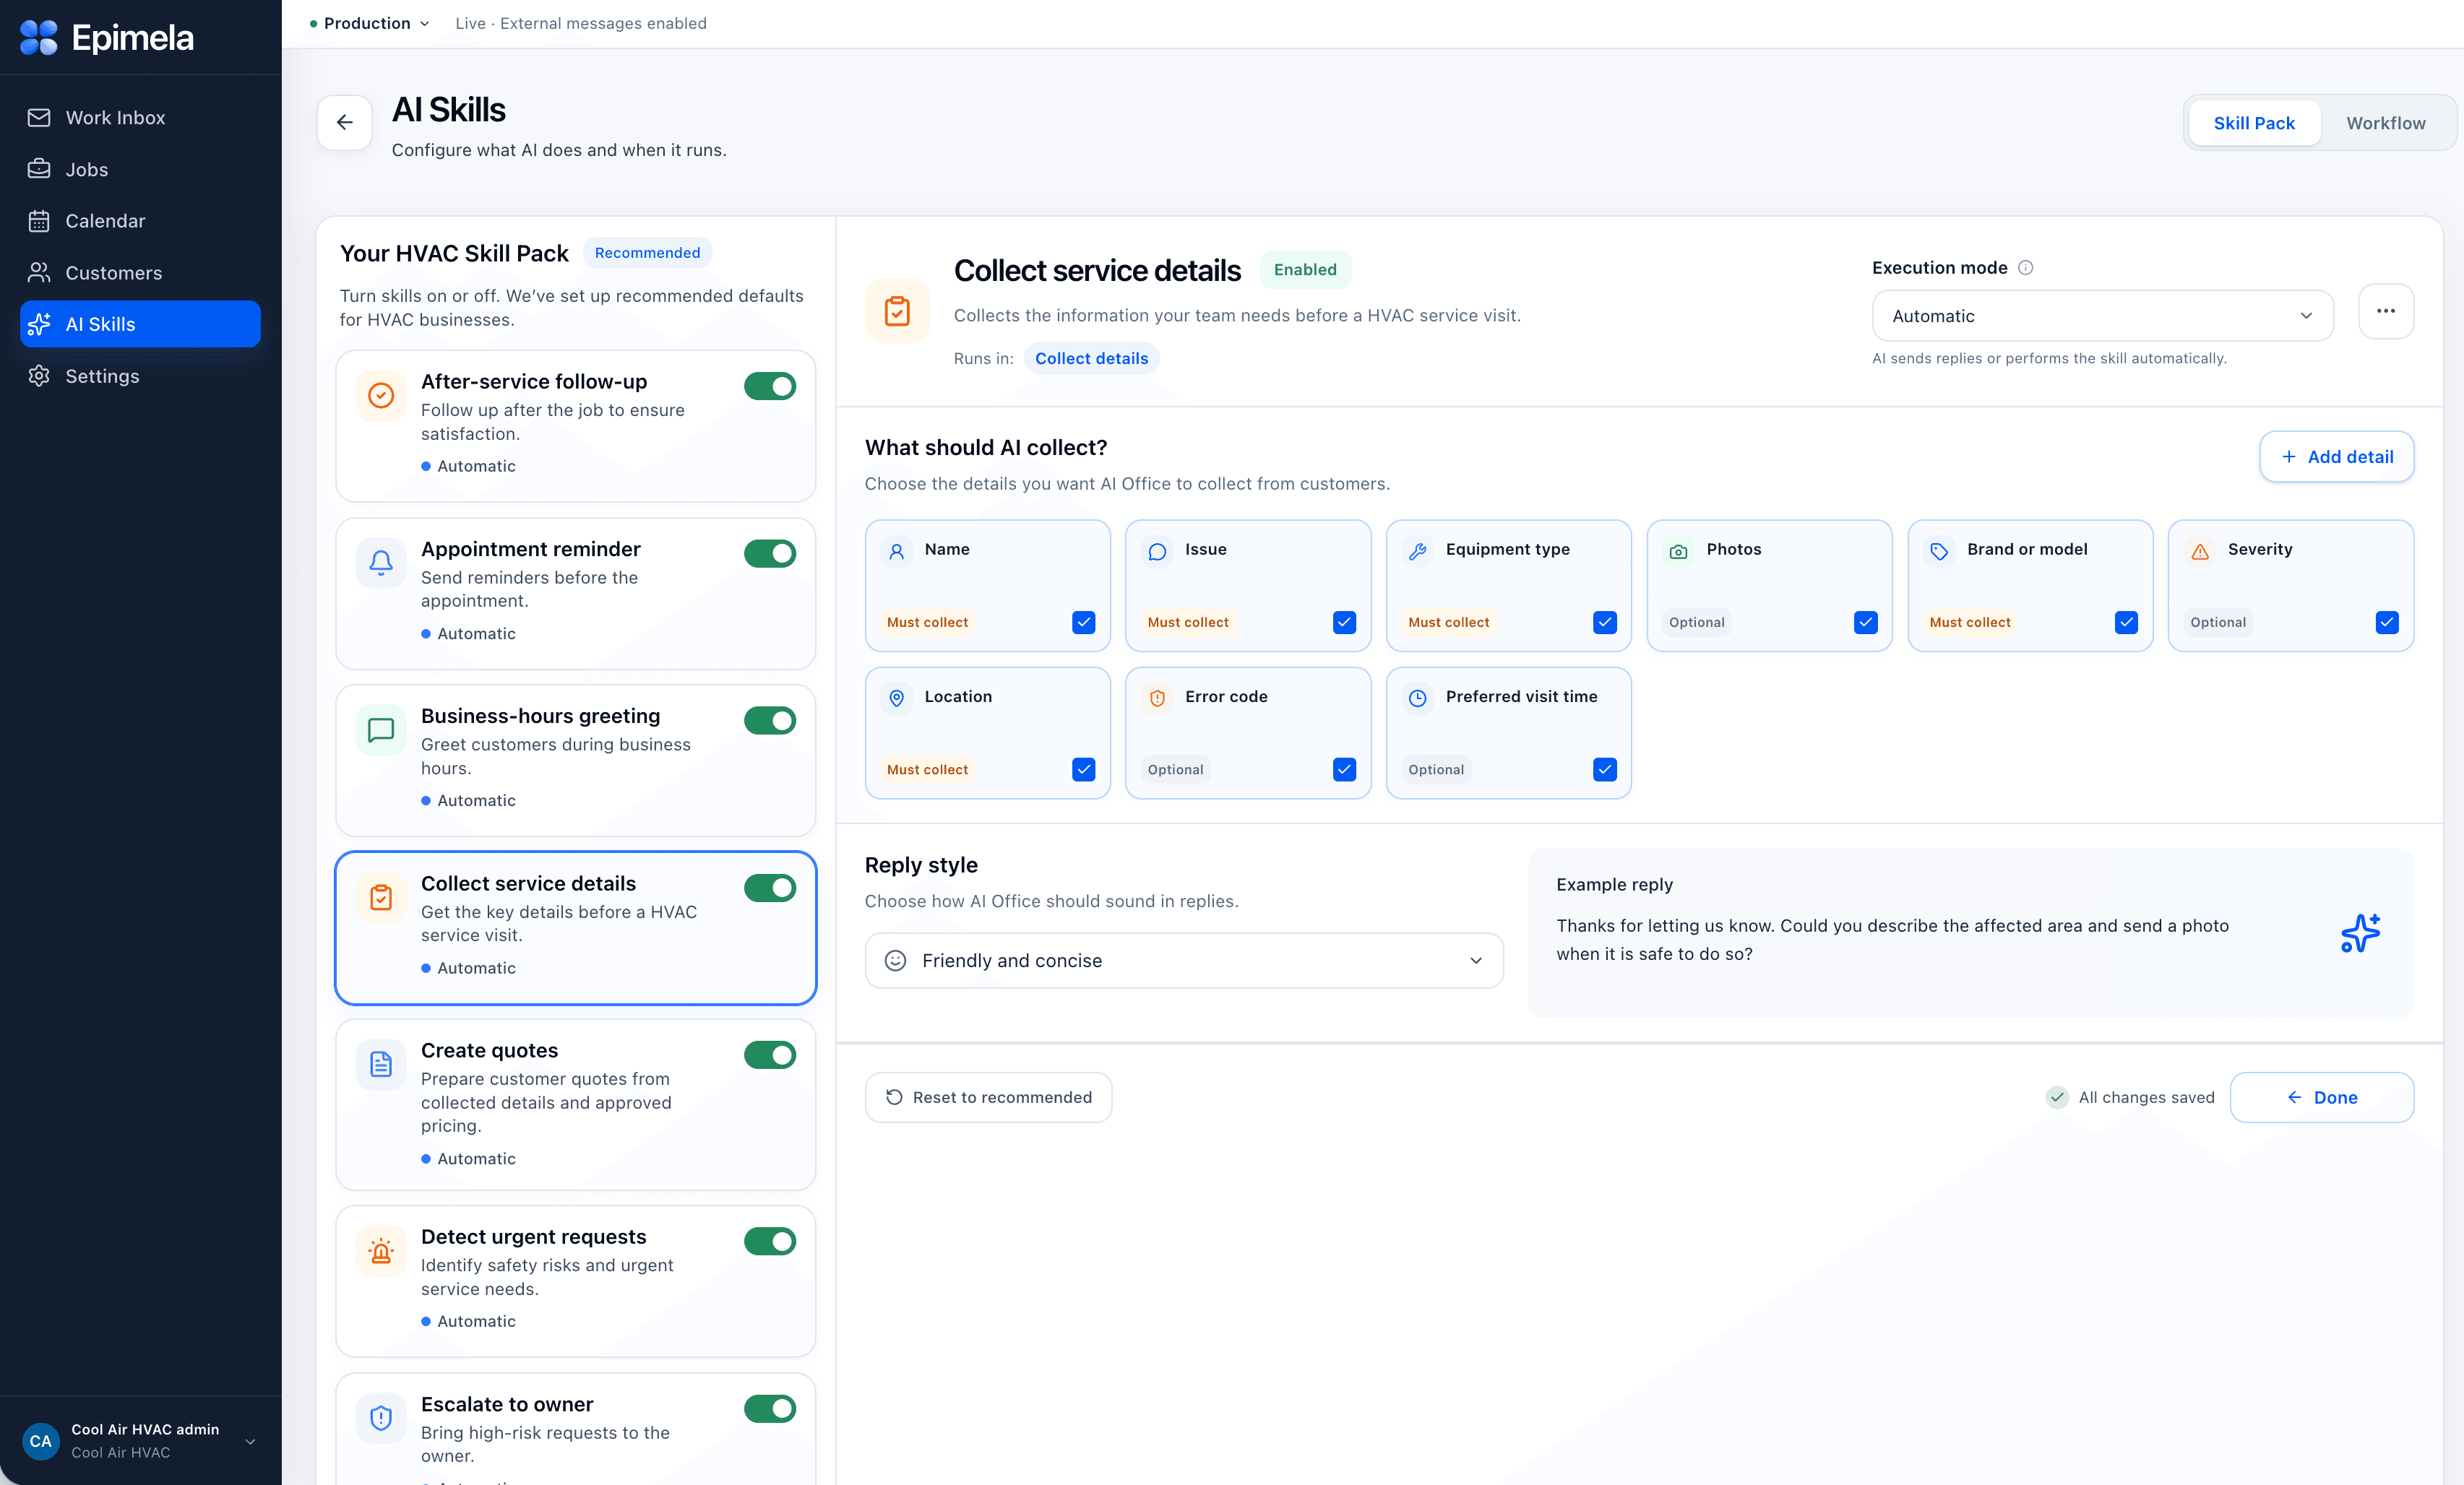Screen dimensions: 2464x1485
Task: Toggle off Escalate to owner skill
Action: click(770, 1409)
